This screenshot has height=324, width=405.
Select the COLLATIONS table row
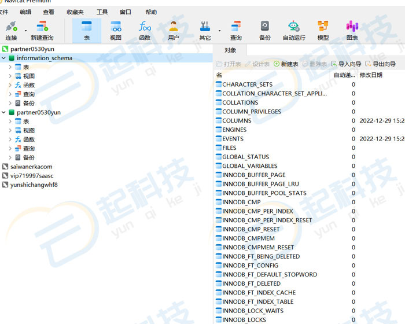pos(310,102)
